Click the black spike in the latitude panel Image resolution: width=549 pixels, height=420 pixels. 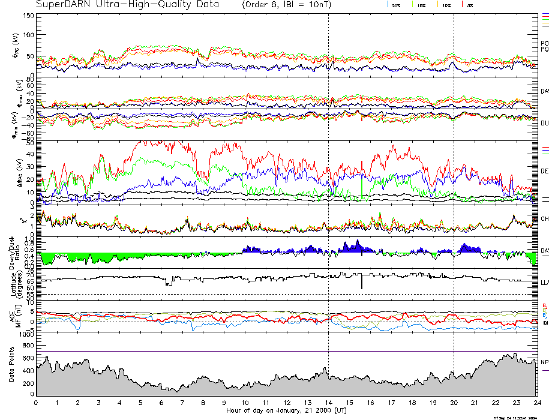tap(361, 282)
